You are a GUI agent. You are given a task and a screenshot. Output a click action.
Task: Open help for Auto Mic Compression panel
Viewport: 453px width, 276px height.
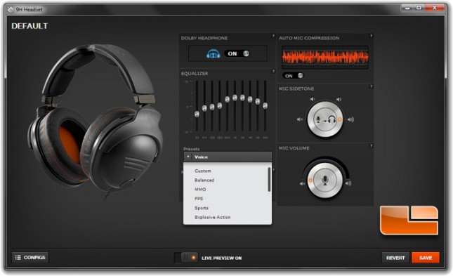[x=371, y=36]
